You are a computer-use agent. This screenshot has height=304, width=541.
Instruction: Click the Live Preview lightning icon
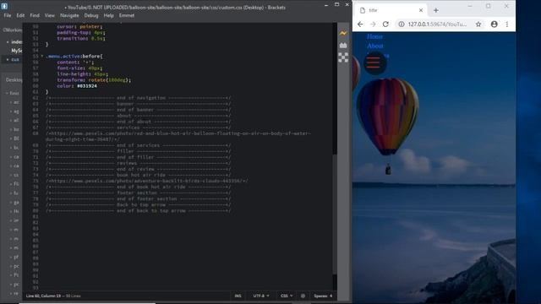pyautogui.click(x=343, y=34)
